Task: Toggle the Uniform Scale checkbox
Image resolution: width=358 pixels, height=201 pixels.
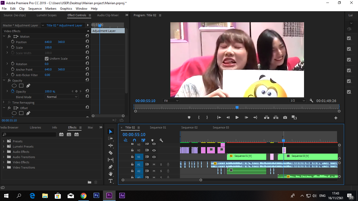Action: pos(47,59)
